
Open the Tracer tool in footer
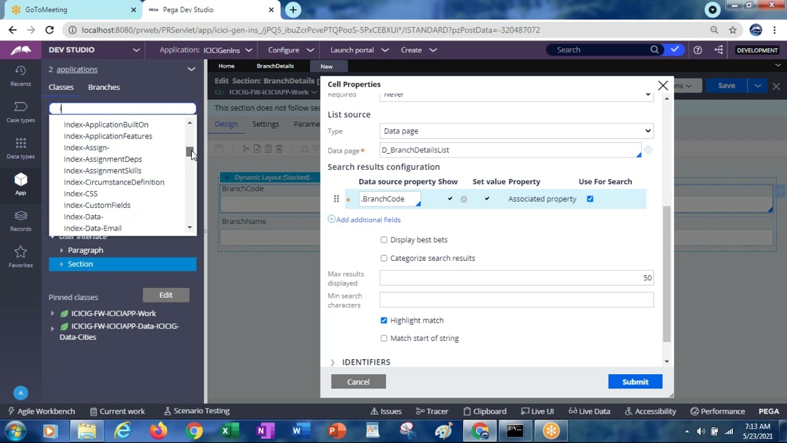click(432, 412)
